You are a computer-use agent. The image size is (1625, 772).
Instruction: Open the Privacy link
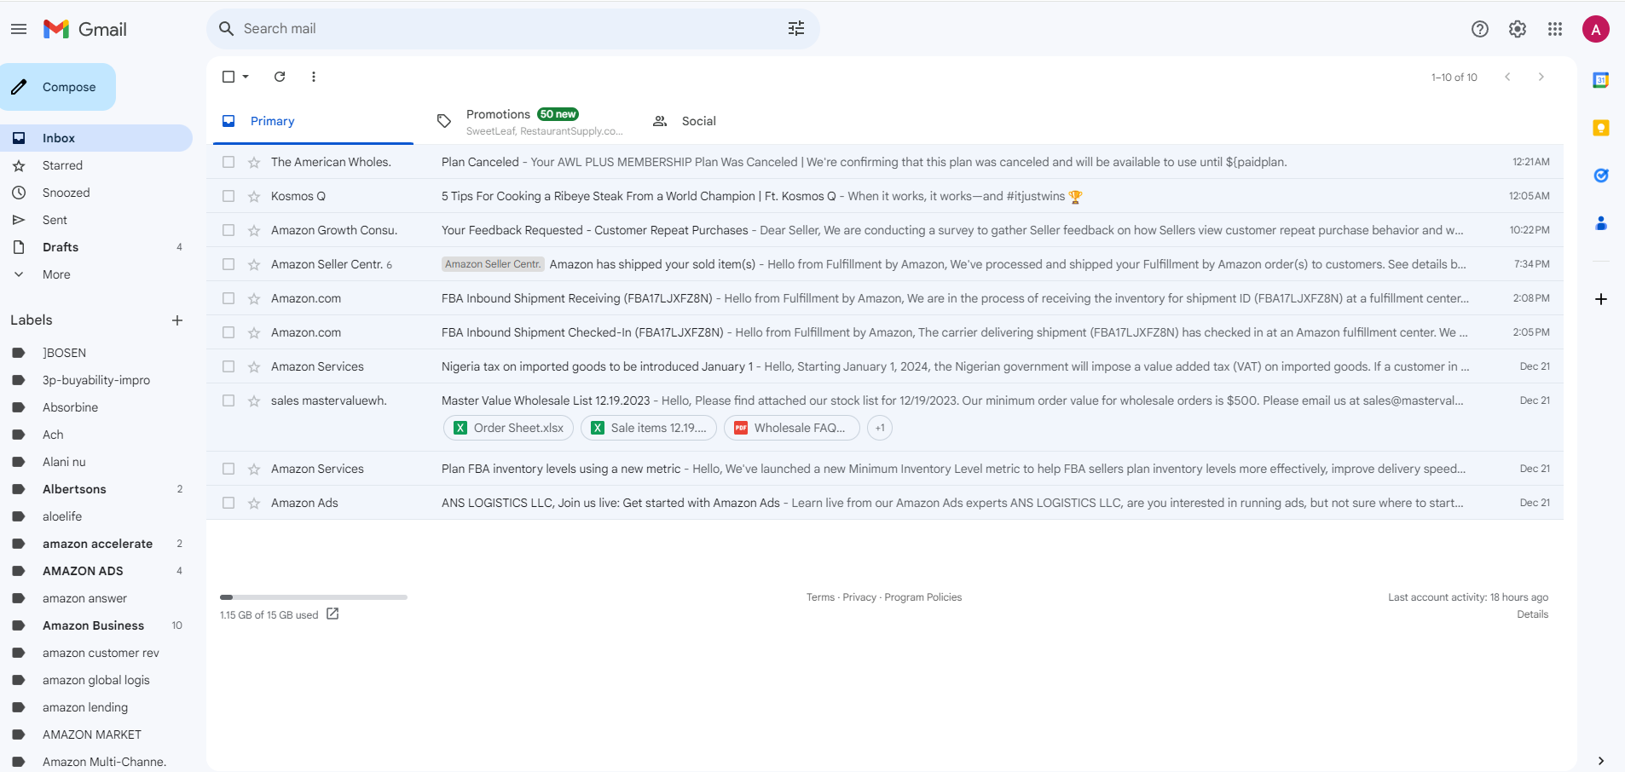pos(859,597)
